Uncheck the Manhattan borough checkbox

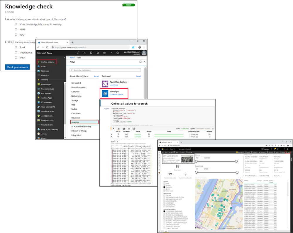point(164,187)
